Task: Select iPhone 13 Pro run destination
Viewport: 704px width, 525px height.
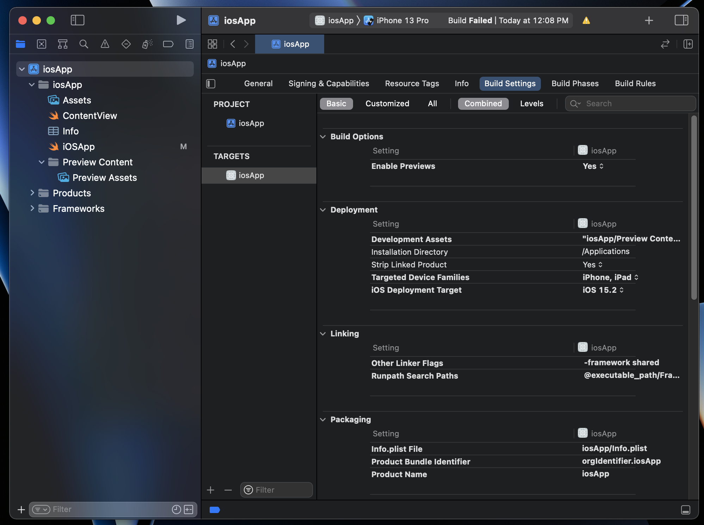Action: point(402,20)
